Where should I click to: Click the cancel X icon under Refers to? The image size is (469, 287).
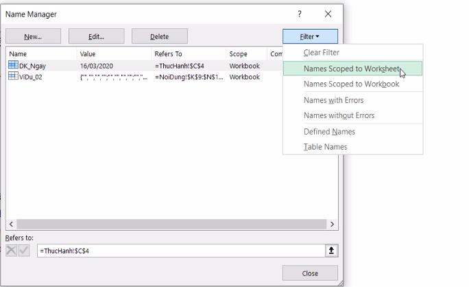pyautogui.click(x=12, y=251)
